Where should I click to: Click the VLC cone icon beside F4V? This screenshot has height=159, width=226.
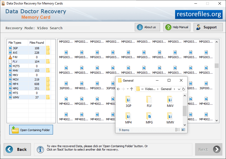tap(10, 57)
